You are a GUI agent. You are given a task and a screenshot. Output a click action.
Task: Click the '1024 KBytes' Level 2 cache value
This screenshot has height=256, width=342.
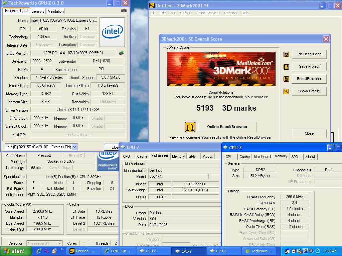(x=104, y=223)
